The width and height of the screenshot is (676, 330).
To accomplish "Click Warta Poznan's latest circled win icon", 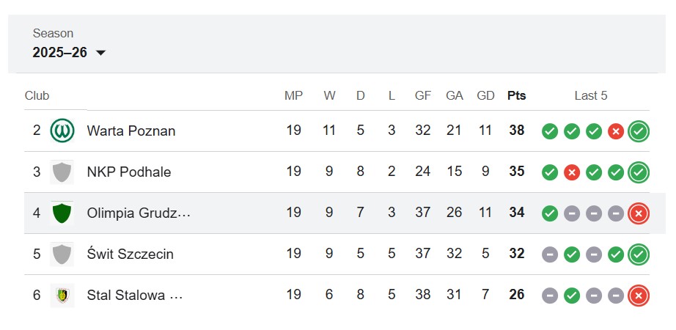I will point(639,131).
